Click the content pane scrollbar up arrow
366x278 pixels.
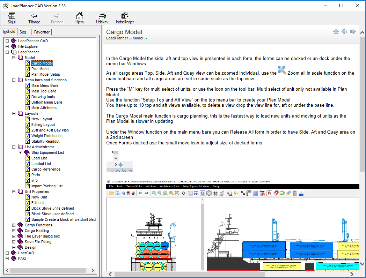(362, 33)
